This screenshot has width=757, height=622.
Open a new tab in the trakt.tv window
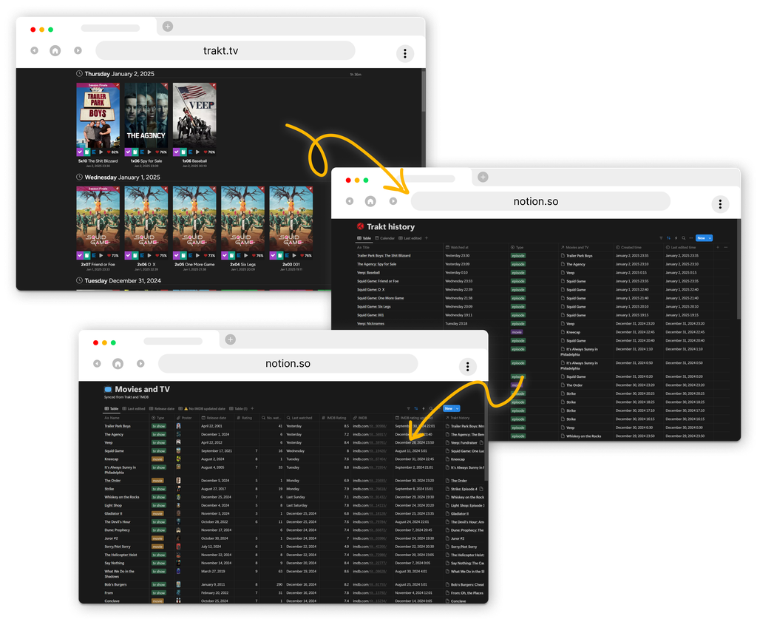(168, 26)
